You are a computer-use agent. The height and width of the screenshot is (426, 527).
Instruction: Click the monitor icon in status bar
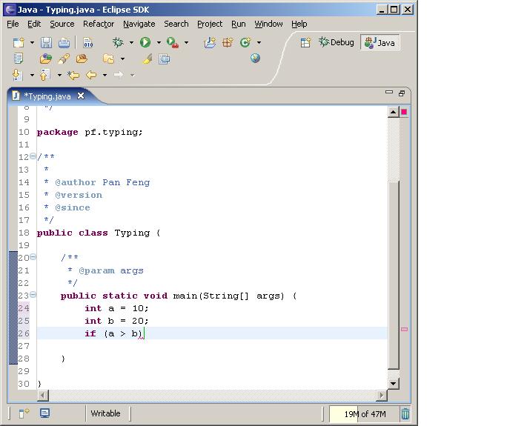(44, 413)
